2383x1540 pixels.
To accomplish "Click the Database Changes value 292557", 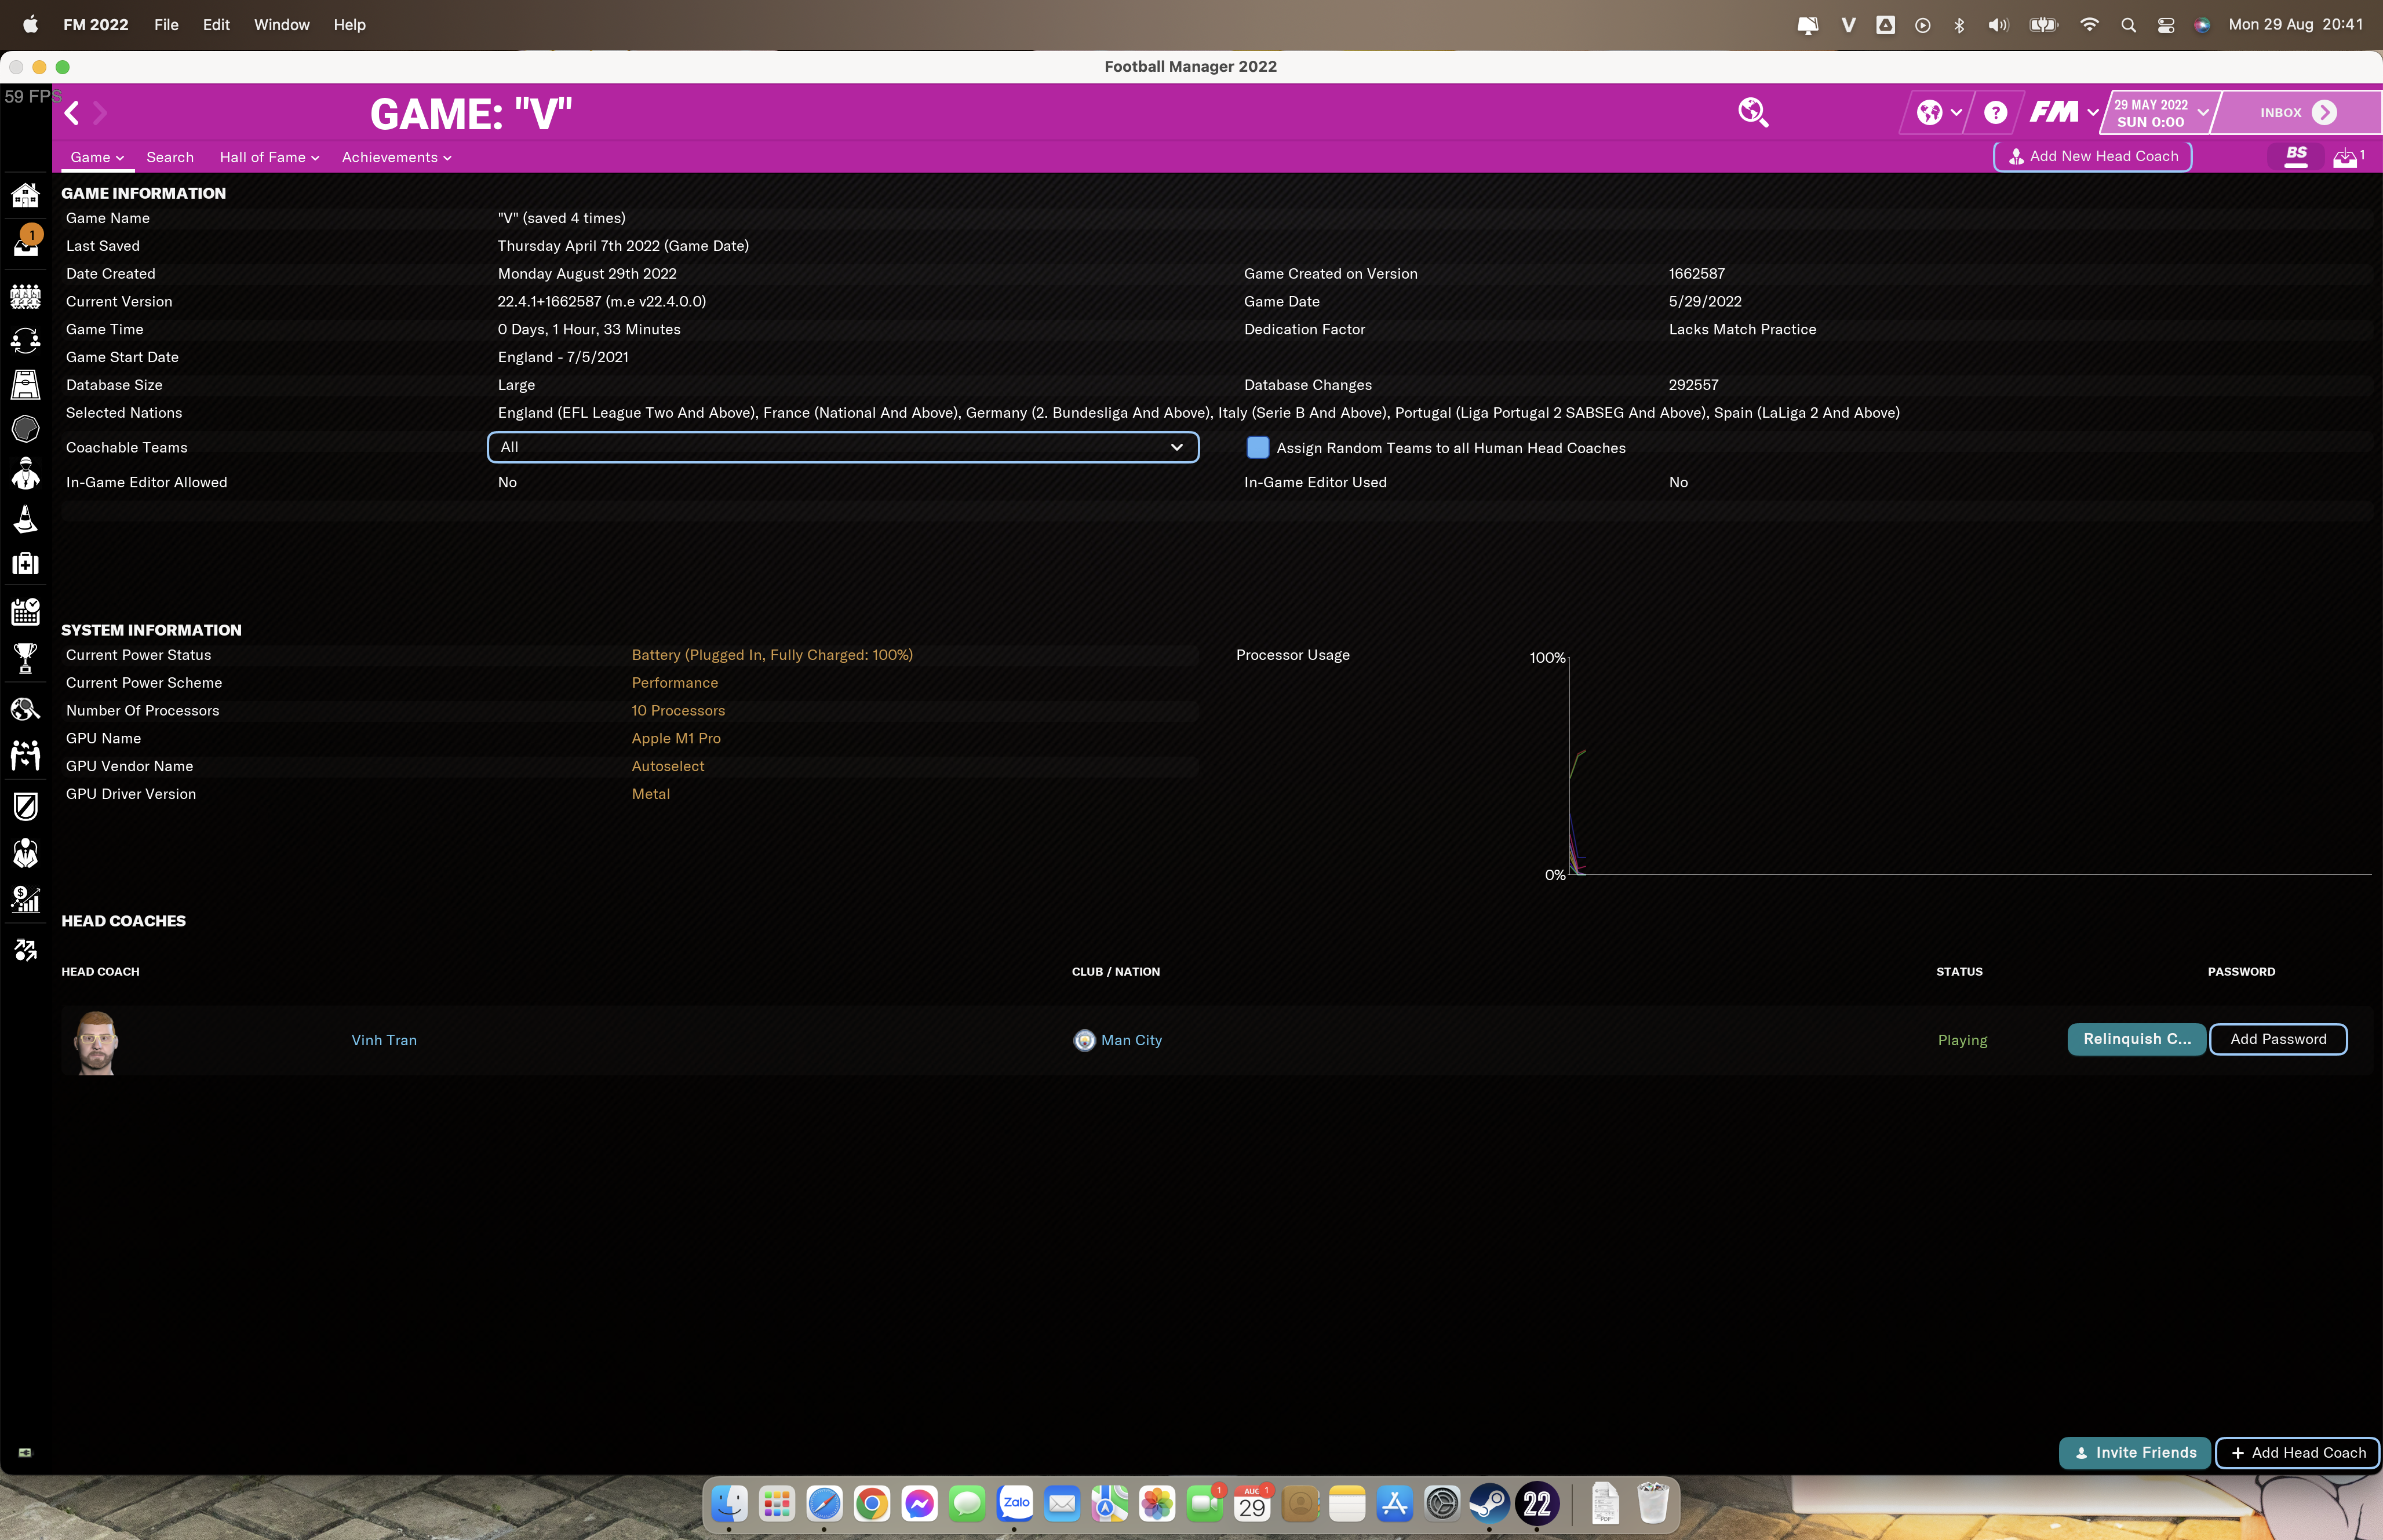I will tap(1693, 385).
